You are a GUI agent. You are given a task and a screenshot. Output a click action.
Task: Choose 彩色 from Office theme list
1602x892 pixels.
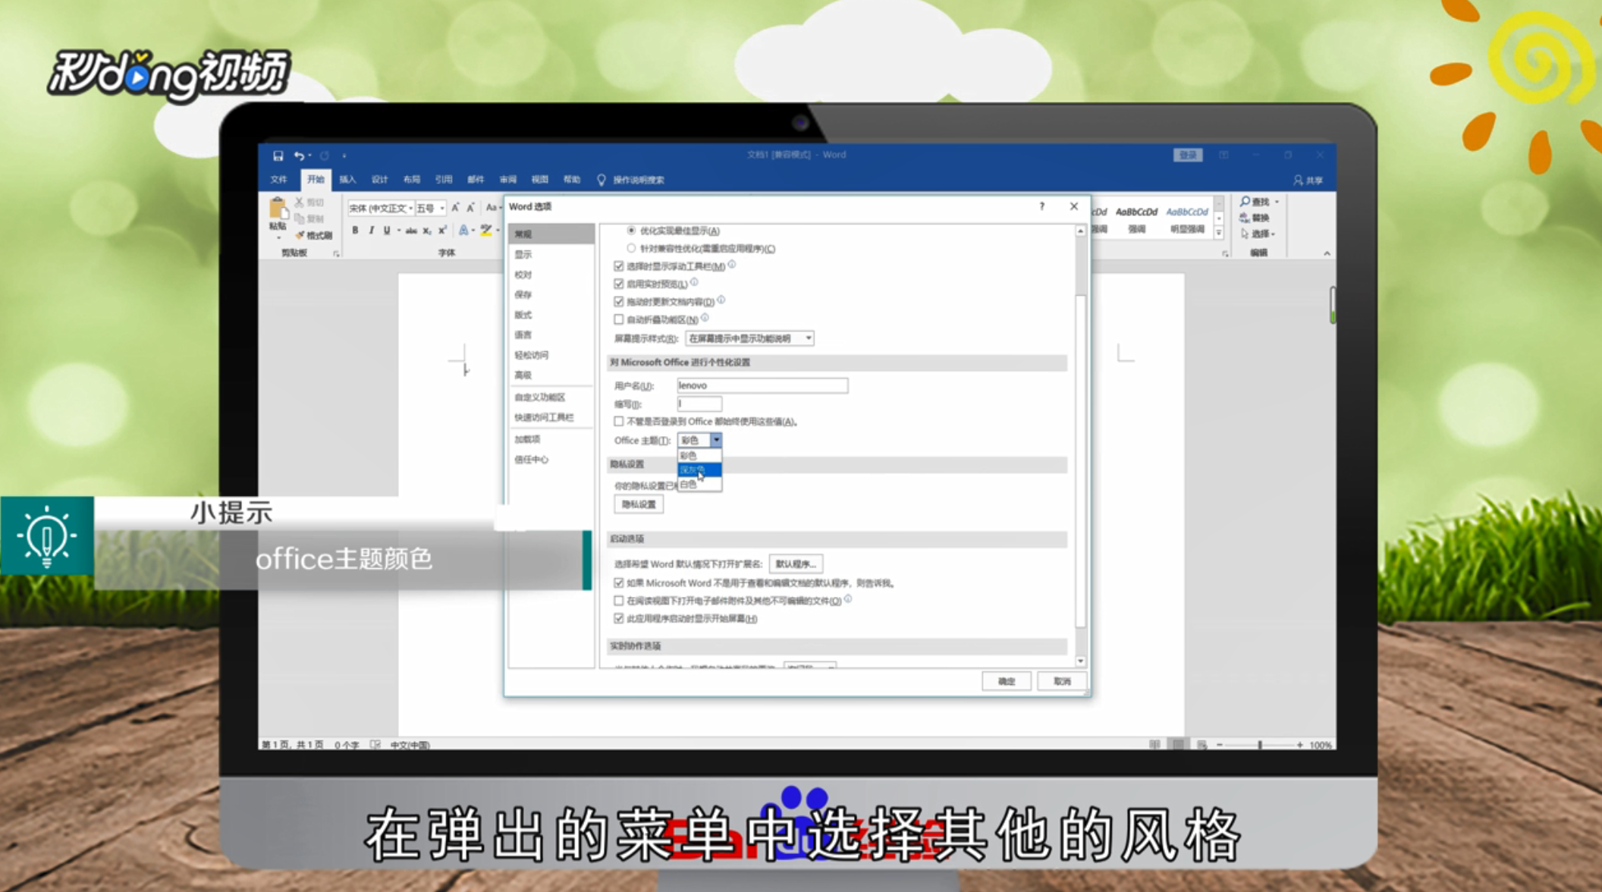tap(699, 456)
